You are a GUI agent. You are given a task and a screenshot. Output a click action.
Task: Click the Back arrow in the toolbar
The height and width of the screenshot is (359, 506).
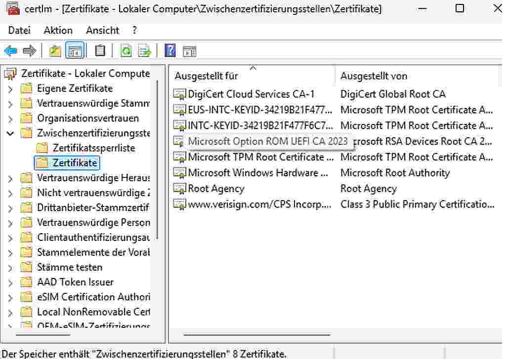tap(10, 51)
